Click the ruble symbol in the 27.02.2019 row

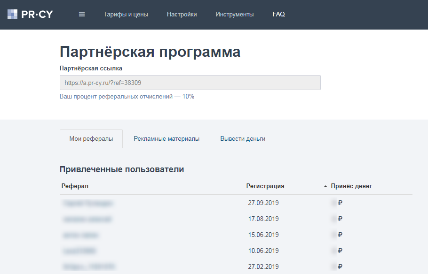(x=340, y=266)
